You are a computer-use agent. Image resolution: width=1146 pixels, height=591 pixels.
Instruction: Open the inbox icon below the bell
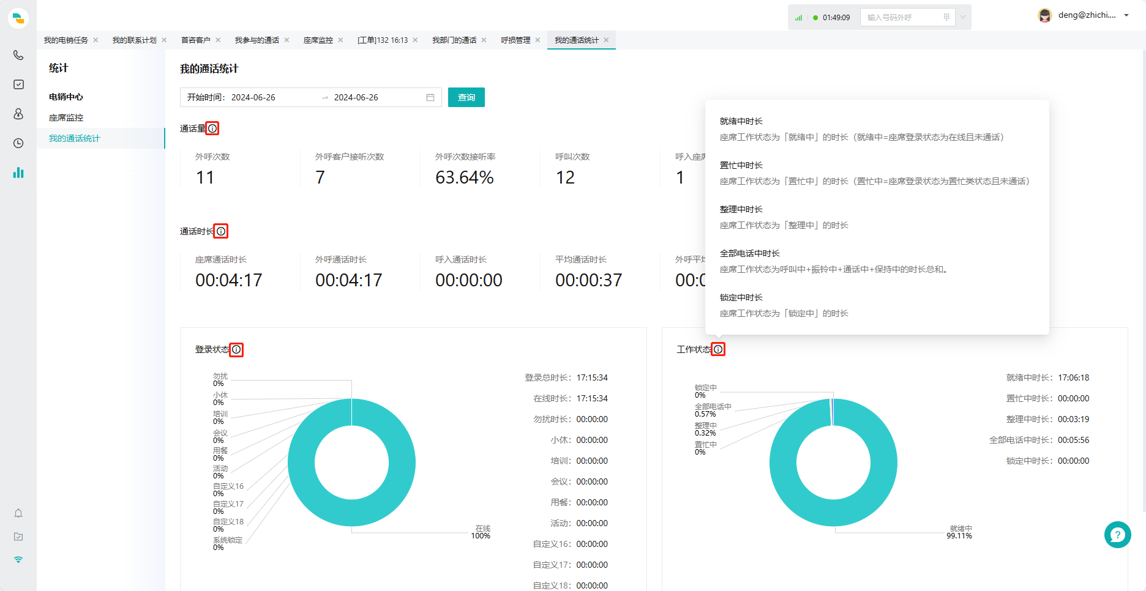pos(18,537)
